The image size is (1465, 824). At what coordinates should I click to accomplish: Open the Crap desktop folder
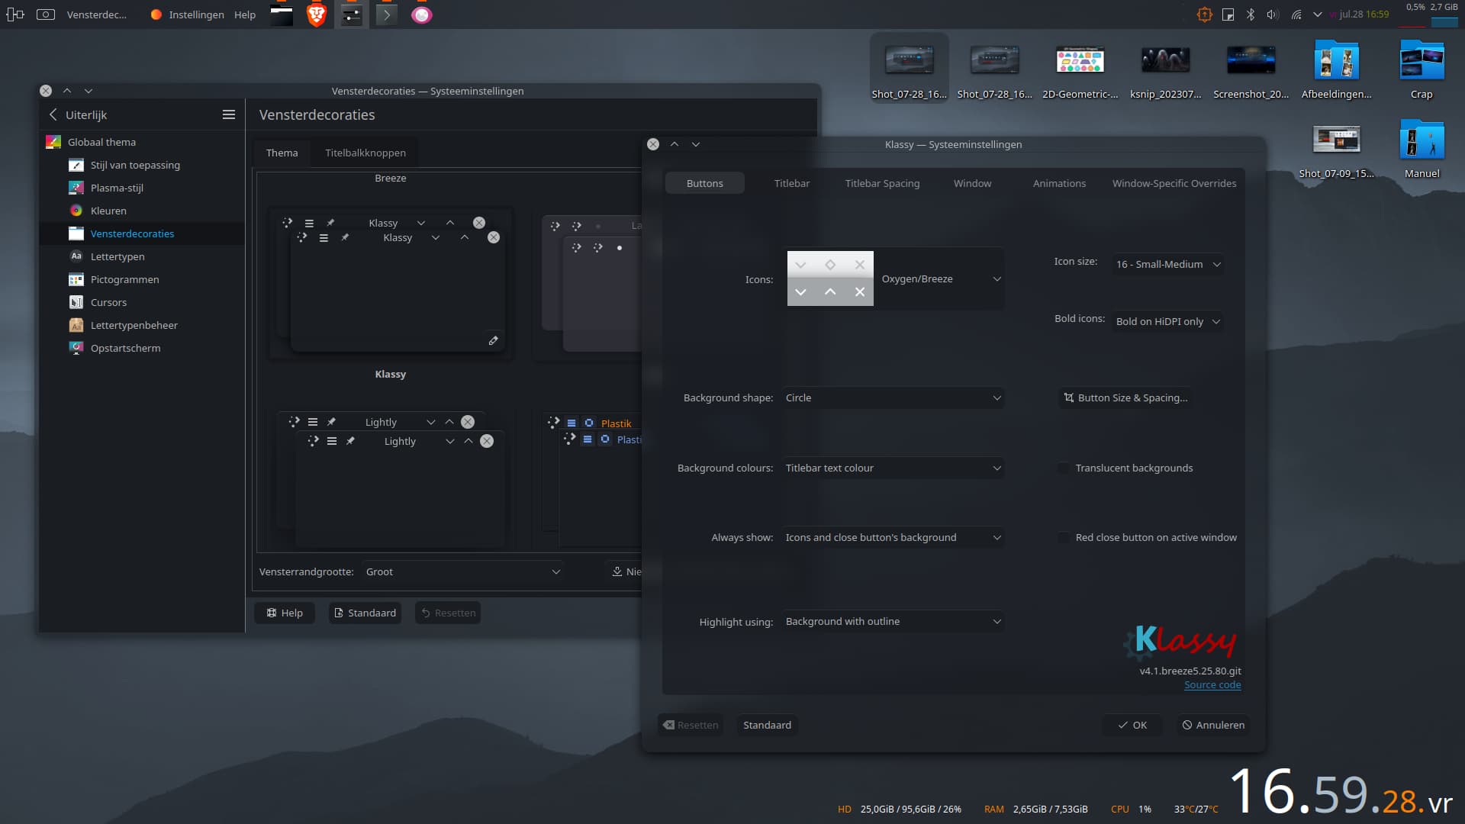point(1422,70)
